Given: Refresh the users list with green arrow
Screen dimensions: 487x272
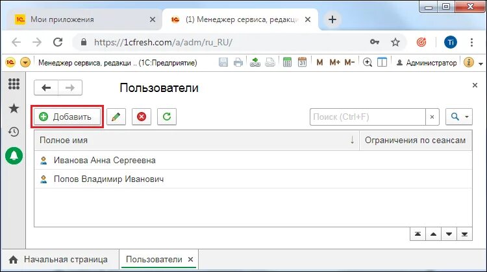Looking at the screenshot, I should pyautogui.click(x=167, y=117).
